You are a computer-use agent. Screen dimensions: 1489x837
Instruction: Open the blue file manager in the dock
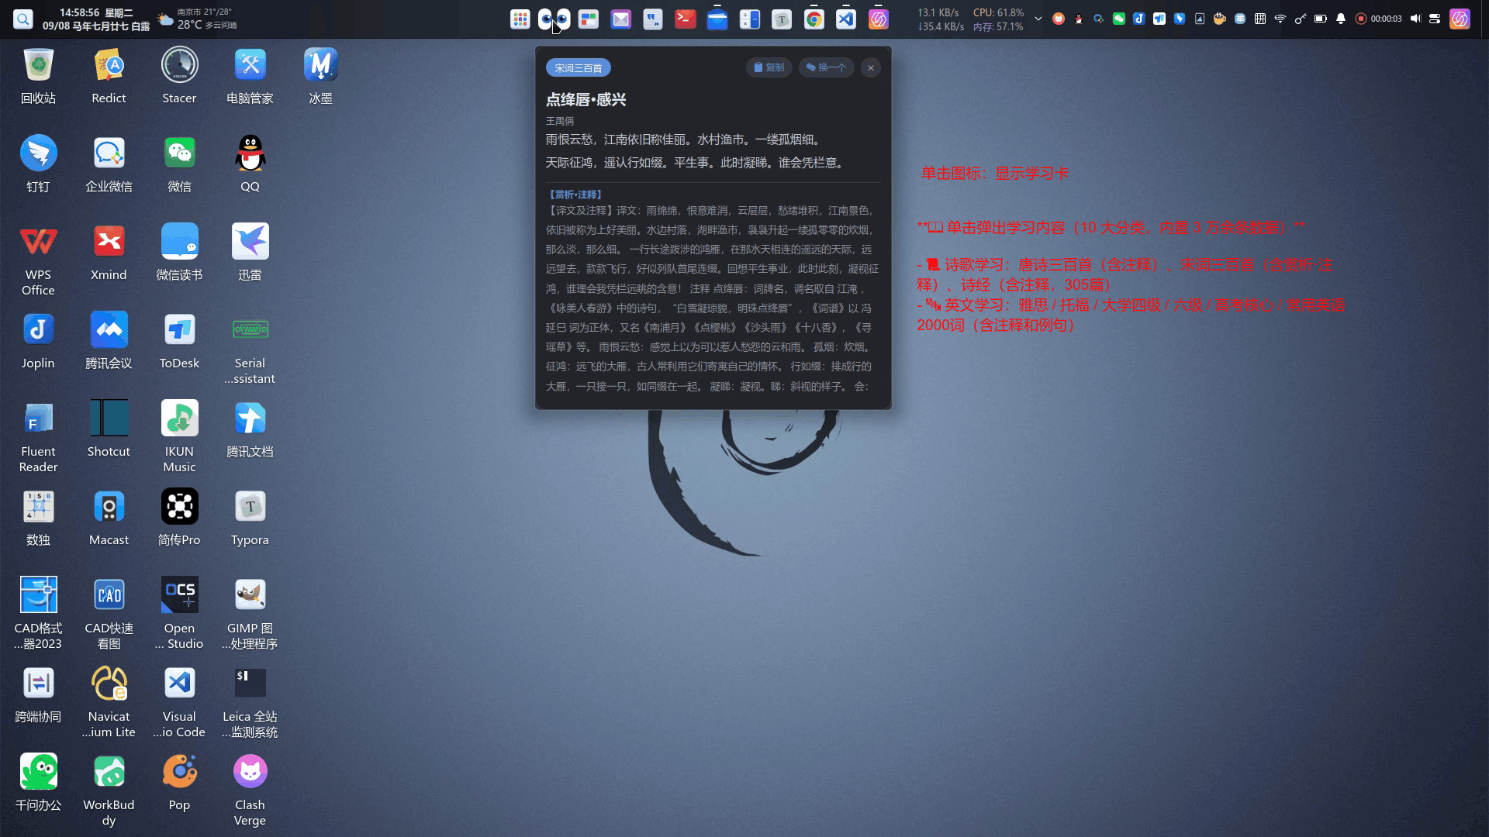coord(717,19)
